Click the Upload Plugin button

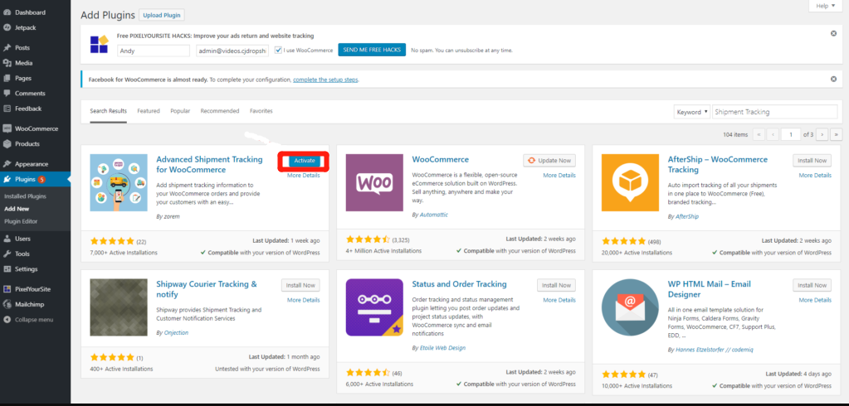(x=161, y=15)
